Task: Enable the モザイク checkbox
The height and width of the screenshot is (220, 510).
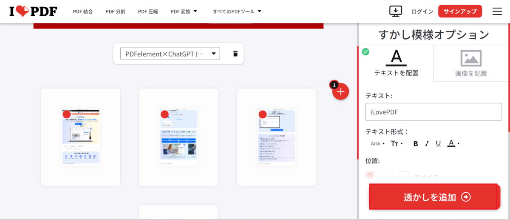Action: coord(404,176)
